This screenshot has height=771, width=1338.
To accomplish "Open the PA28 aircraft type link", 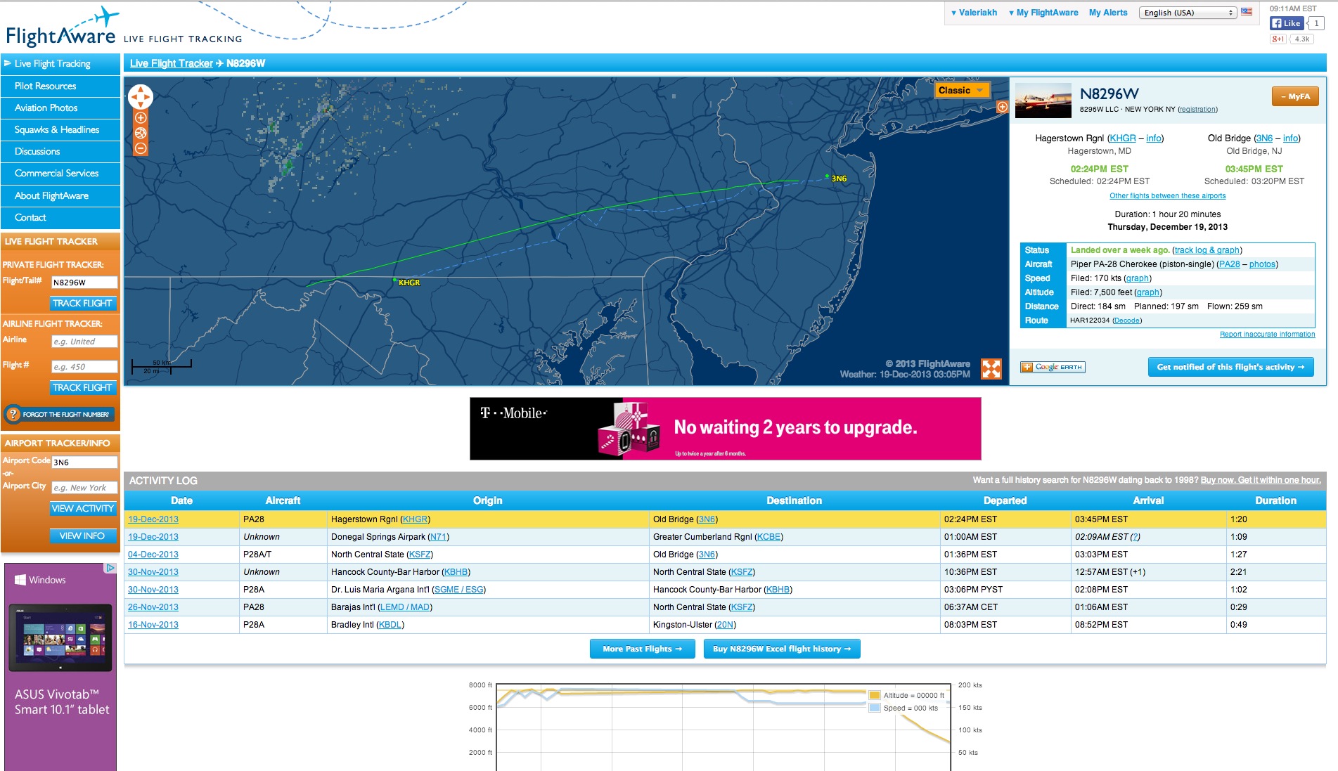I will pyautogui.click(x=1229, y=264).
